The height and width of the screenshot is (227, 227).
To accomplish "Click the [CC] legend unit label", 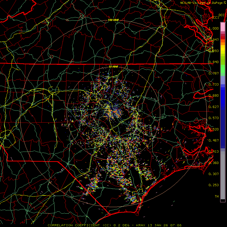I will click(x=215, y=17).
